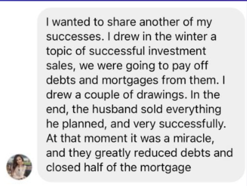The height and width of the screenshot is (186, 247).
Task: Click the word 'wanted' in the first line
Action: [70, 22]
